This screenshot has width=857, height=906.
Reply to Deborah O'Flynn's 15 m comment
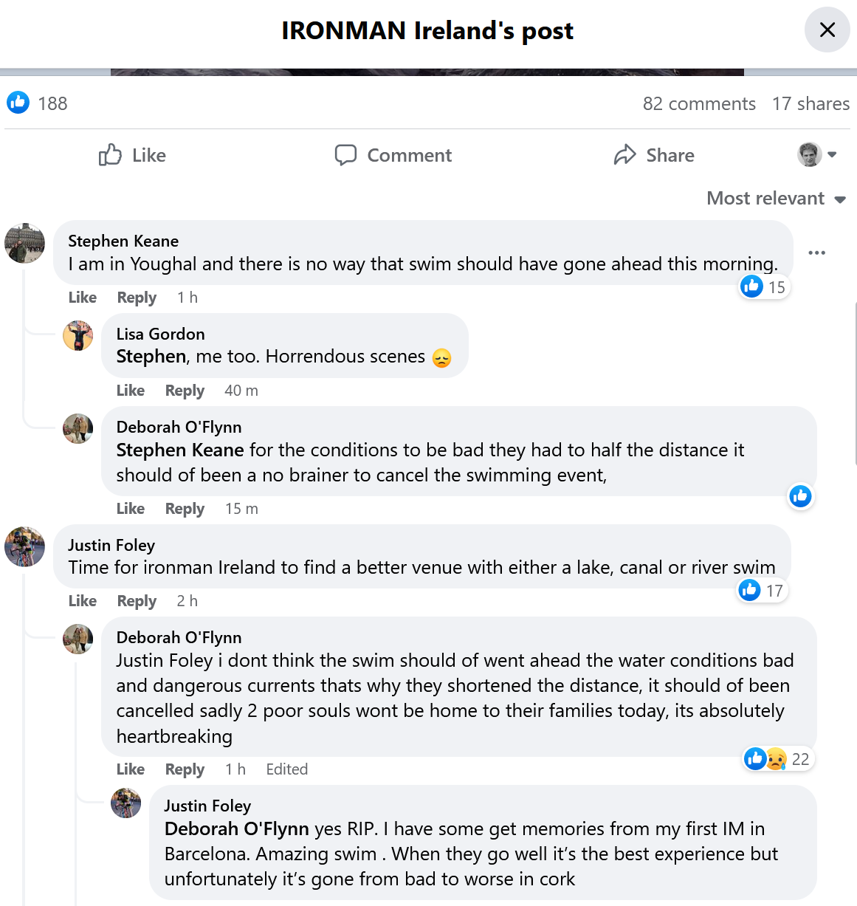tap(185, 509)
